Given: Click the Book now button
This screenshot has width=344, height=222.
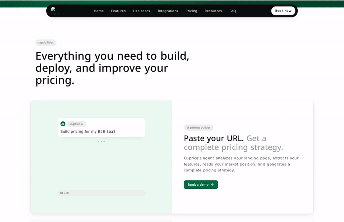Looking at the screenshot, I should click(283, 11).
